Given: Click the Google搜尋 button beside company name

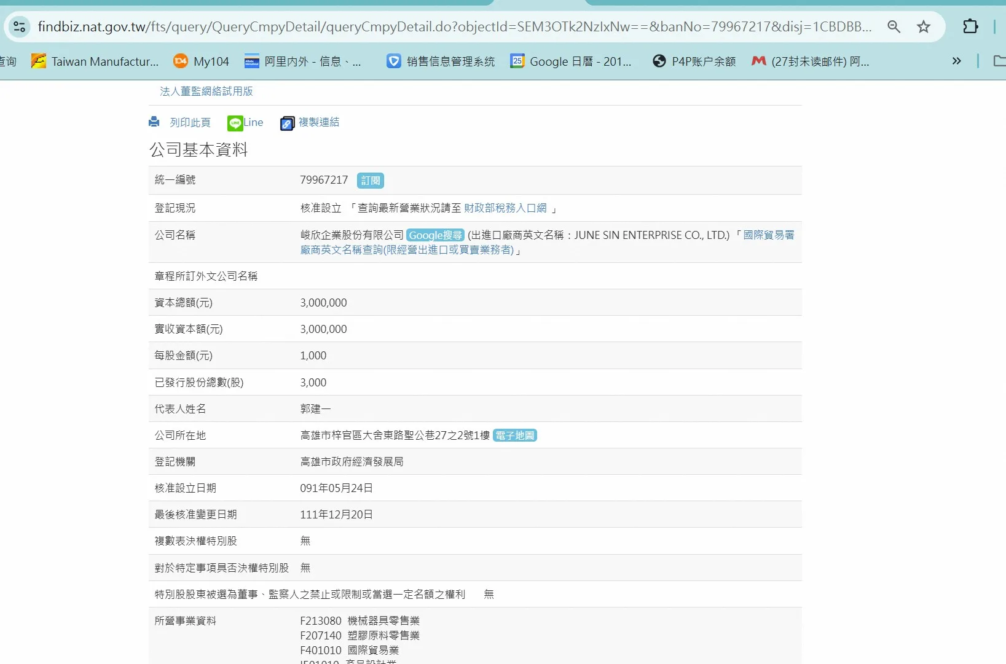Looking at the screenshot, I should 435,235.
